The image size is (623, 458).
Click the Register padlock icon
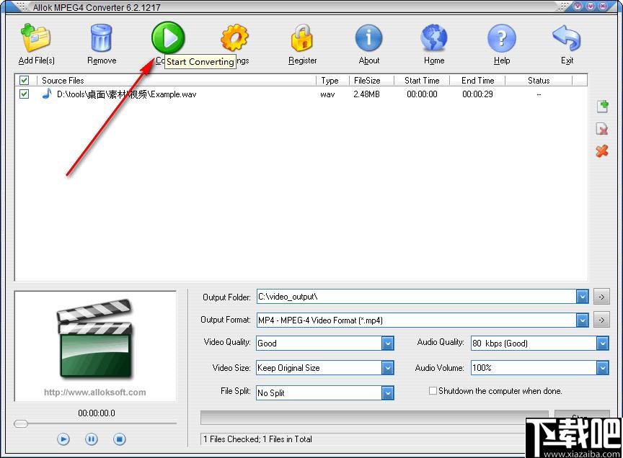pyautogui.click(x=302, y=37)
